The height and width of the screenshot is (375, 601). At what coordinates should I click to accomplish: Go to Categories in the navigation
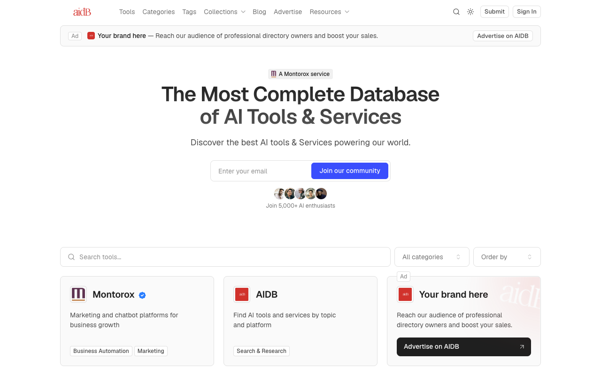159,12
